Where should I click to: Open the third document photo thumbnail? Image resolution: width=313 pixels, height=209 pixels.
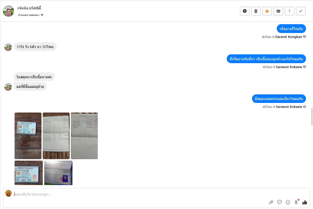84,136
